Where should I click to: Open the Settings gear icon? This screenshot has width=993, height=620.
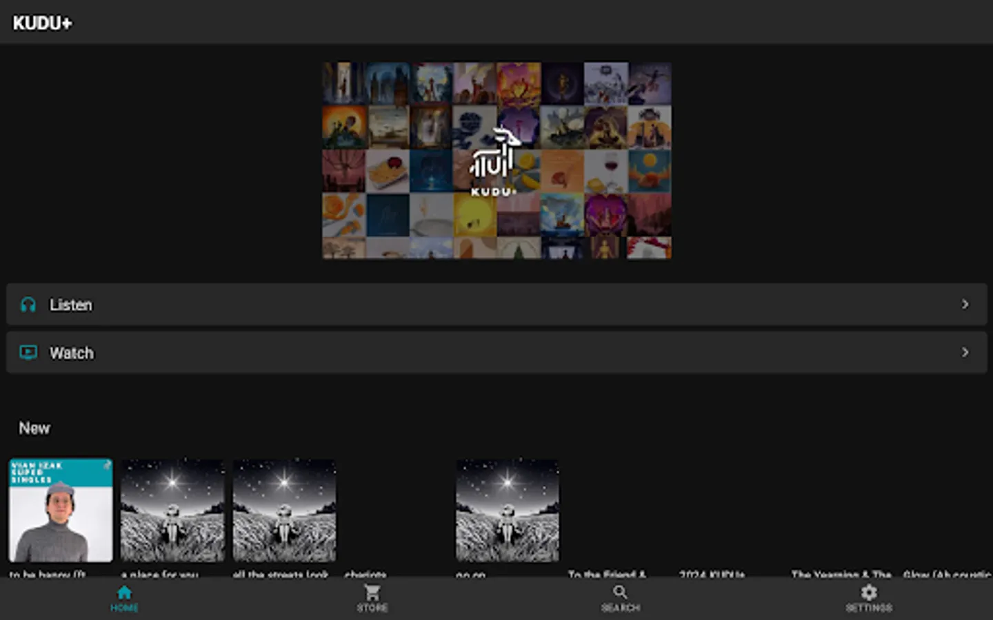pos(868,591)
